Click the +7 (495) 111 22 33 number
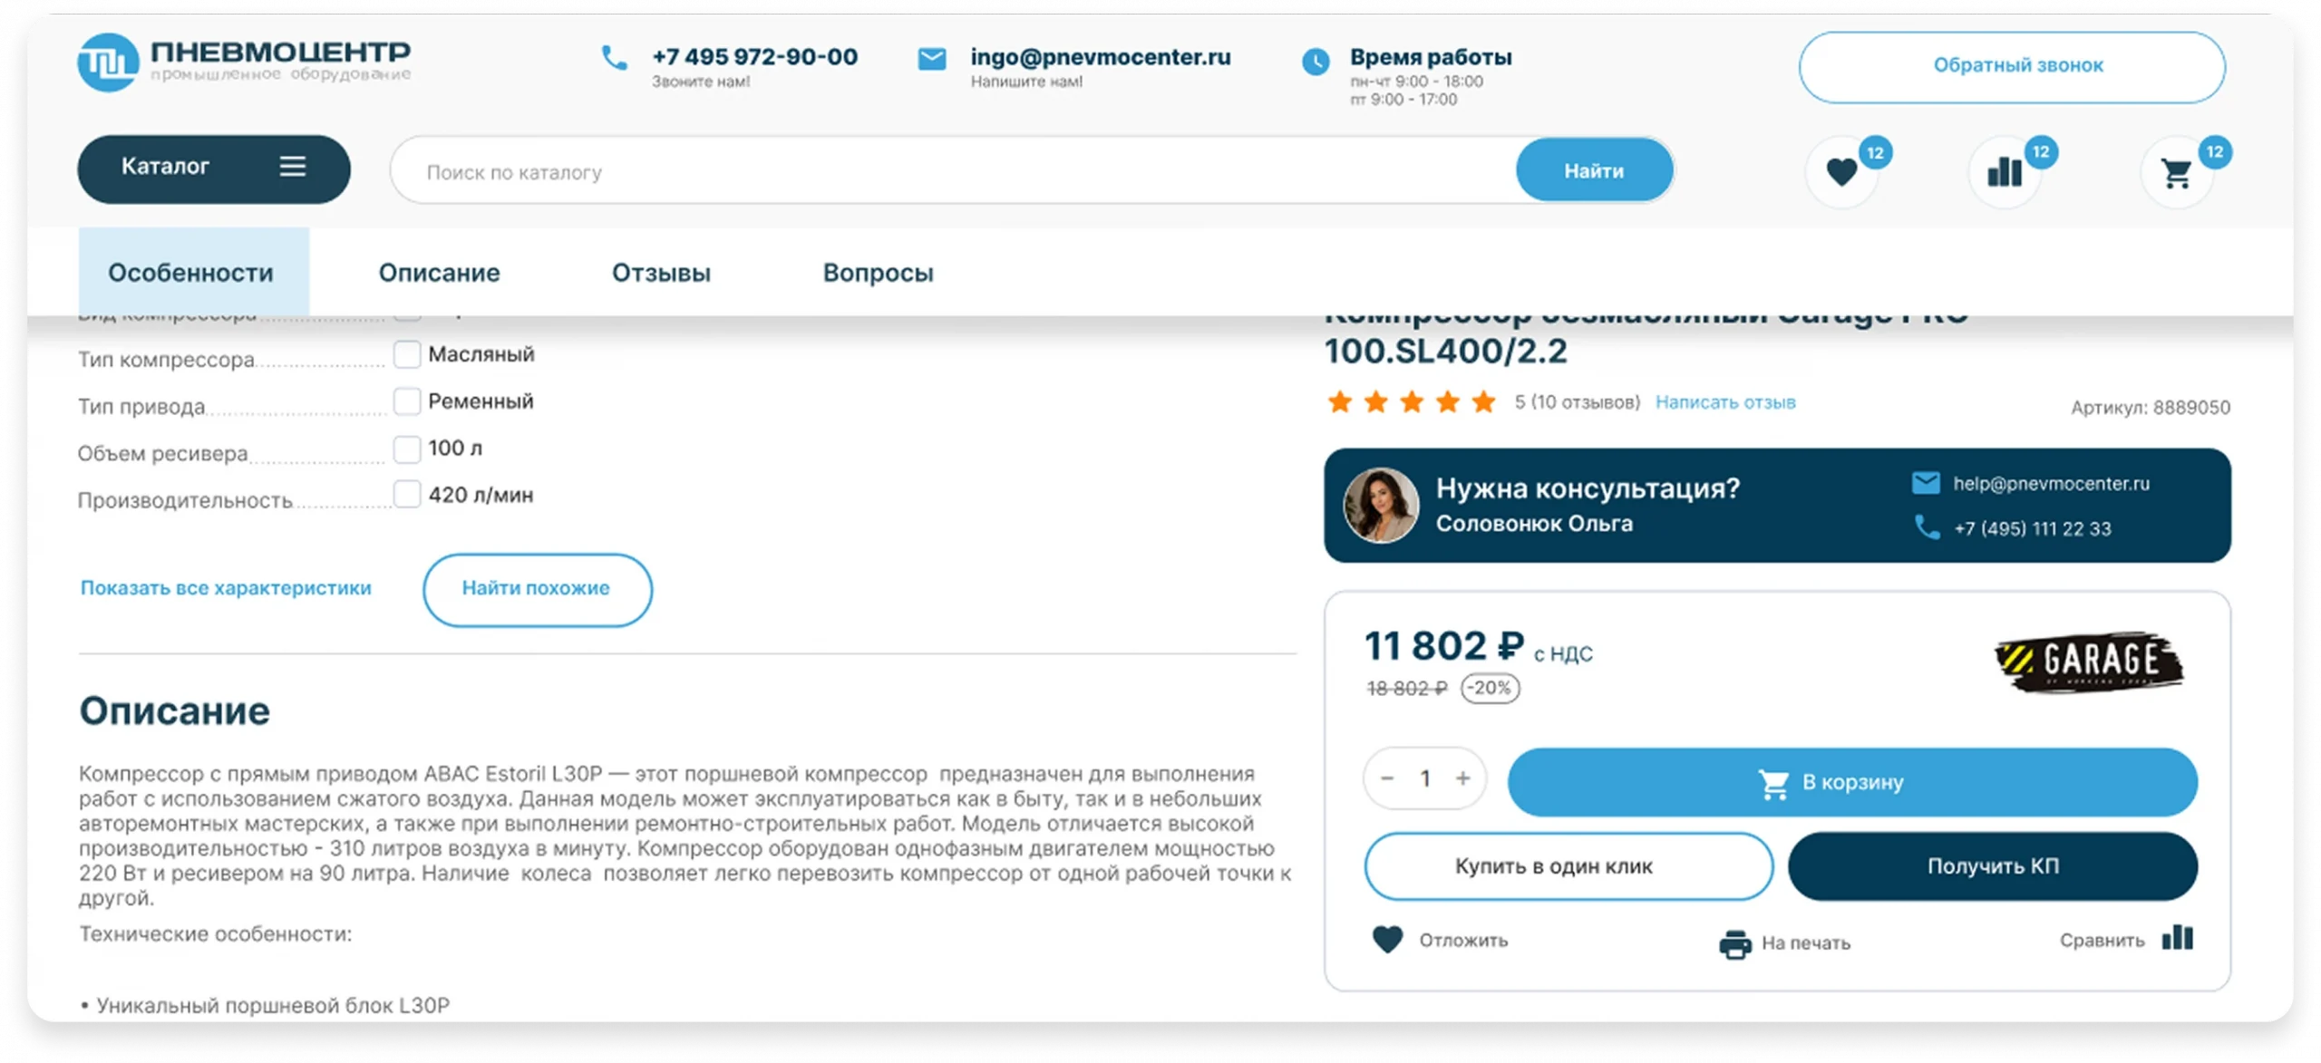Image resolution: width=2321 pixels, height=1063 pixels. [x=2032, y=528]
